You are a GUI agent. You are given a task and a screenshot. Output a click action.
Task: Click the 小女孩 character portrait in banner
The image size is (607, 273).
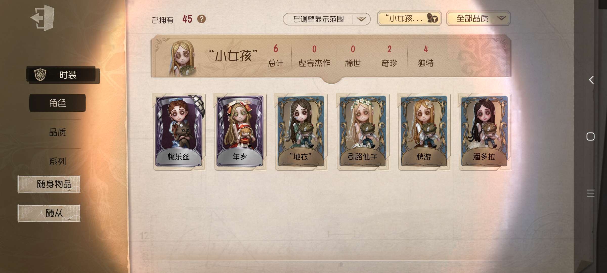[x=183, y=58]
